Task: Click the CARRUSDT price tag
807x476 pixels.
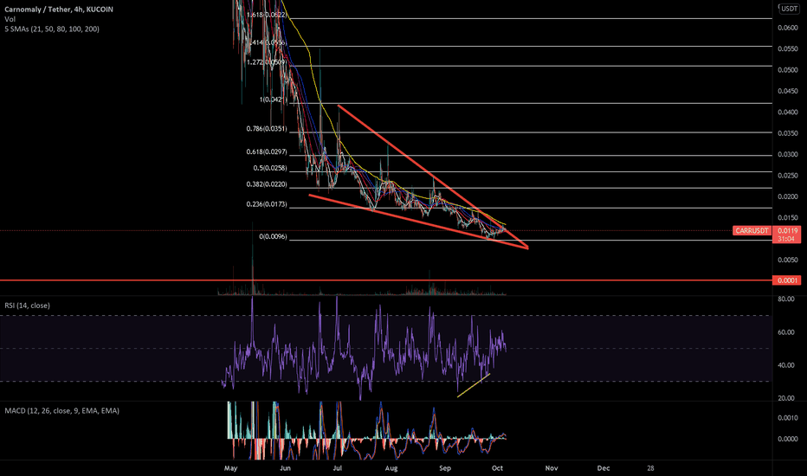Action: pyautogui.click(x=752, y=230)
